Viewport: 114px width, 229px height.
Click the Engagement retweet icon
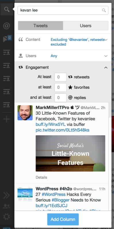coord(21,67)
